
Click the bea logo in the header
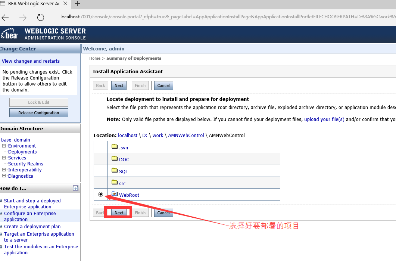pos(9,34)
